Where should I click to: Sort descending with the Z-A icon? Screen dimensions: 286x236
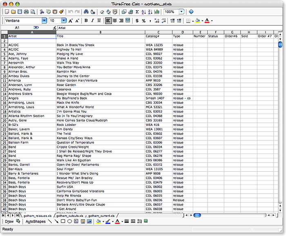point(150,12)
